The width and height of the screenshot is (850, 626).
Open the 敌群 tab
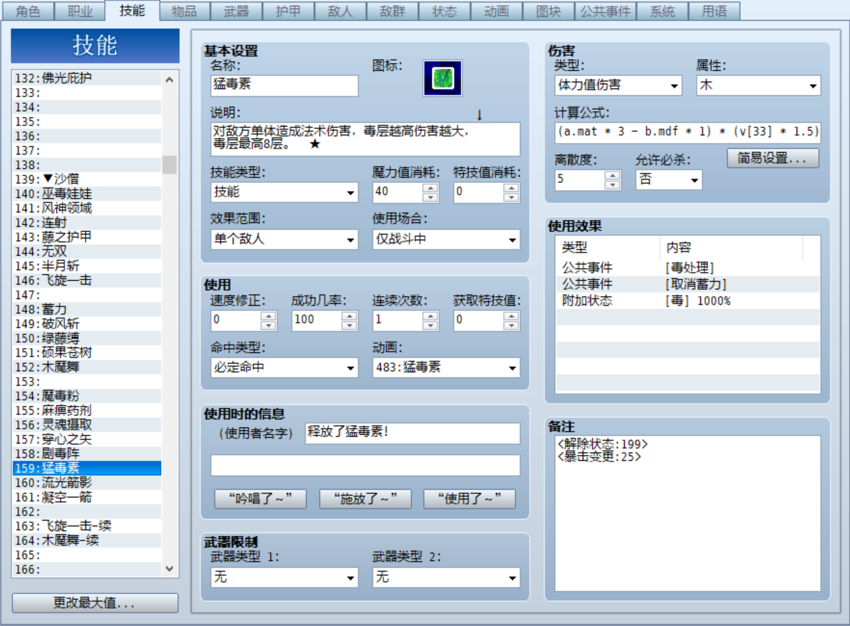click(x=393, y=12)
